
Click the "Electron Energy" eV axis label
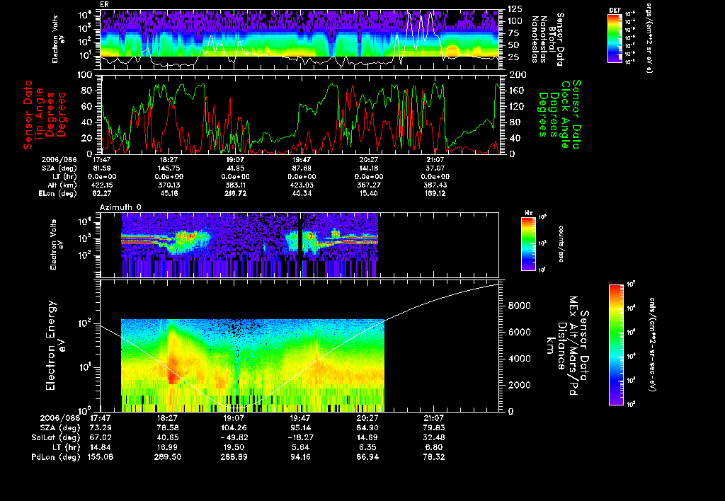(50, 346)
